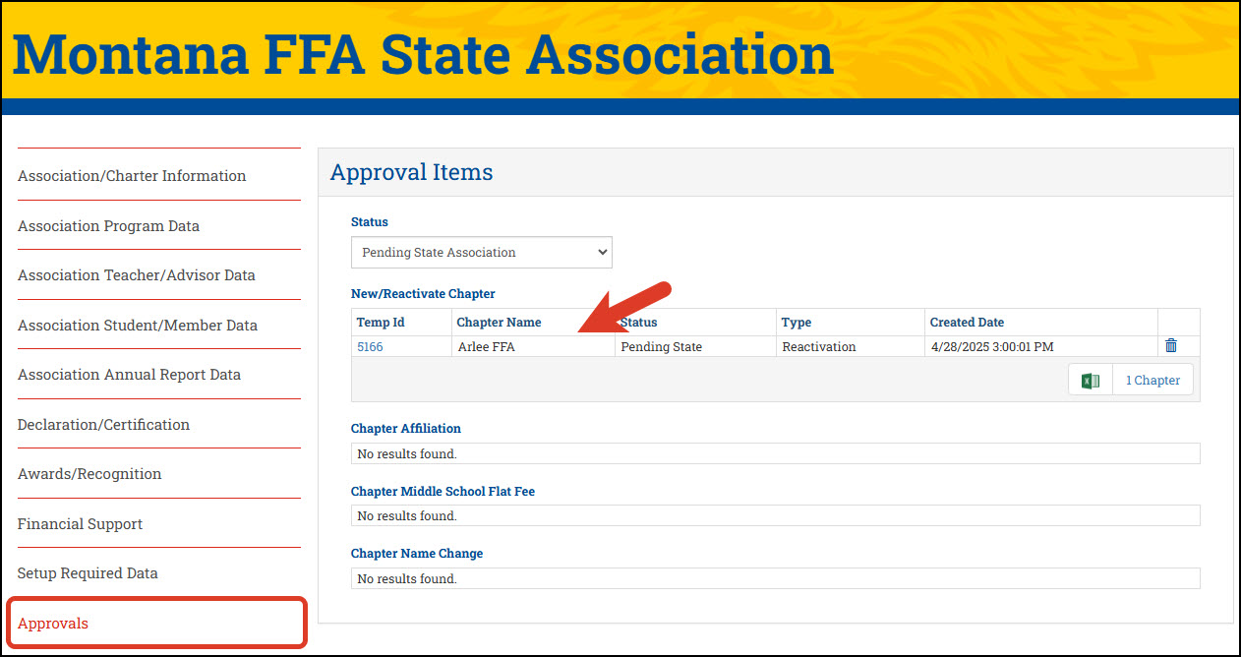Click the Temp Id column header
The height and width of the screenshot is (657, 1241).
[x=381, y=323]
